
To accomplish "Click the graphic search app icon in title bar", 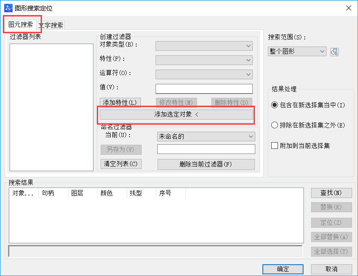I will click(x=9, y=8).
